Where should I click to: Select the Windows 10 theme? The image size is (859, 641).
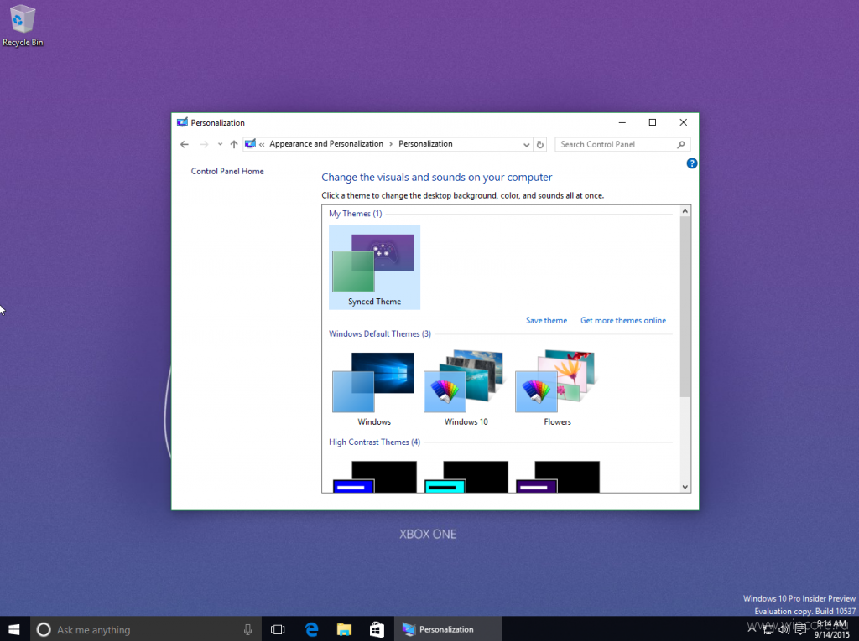466,388
